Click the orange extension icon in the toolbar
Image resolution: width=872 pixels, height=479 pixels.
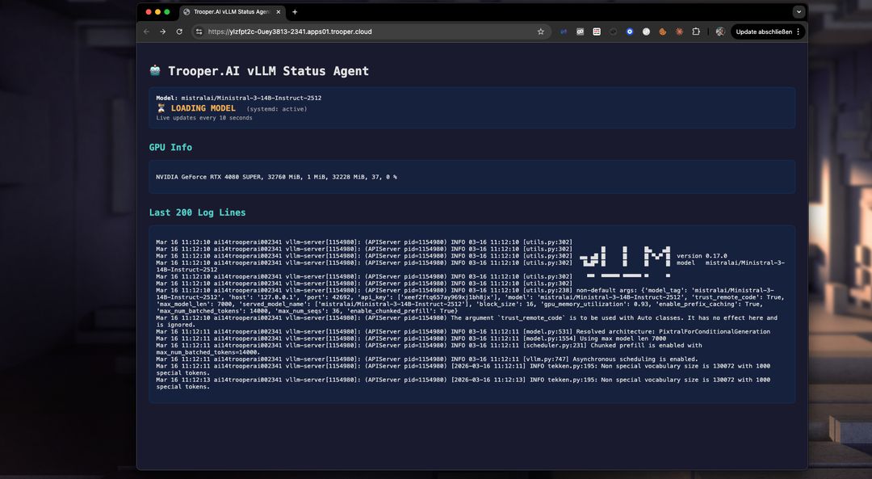(x=663, y=32)
